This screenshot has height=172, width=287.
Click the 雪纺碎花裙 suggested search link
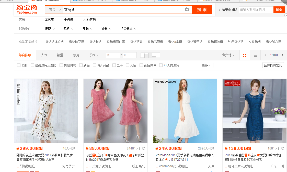click(x=76, y=42)
